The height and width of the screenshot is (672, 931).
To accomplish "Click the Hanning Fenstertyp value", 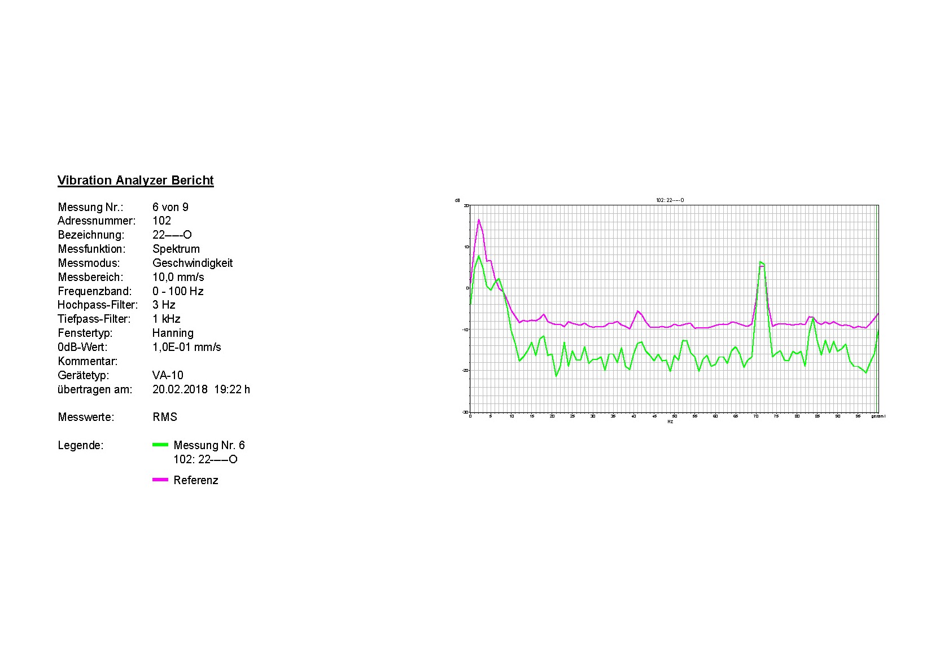I will pyautogui.click(x=173, y=333).
